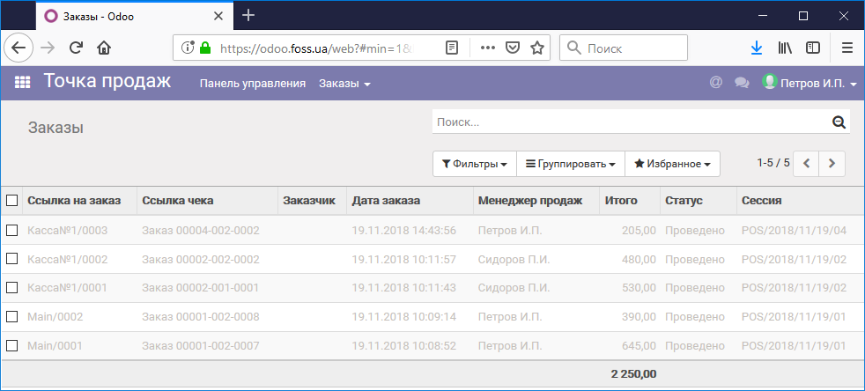Check the row Main/0001

(12, 346)
